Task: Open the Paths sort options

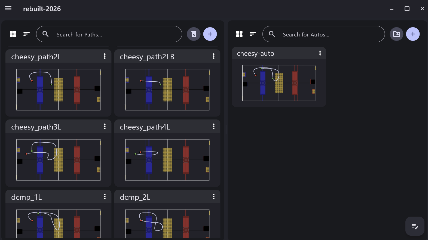Action: (x=26, y=34)
